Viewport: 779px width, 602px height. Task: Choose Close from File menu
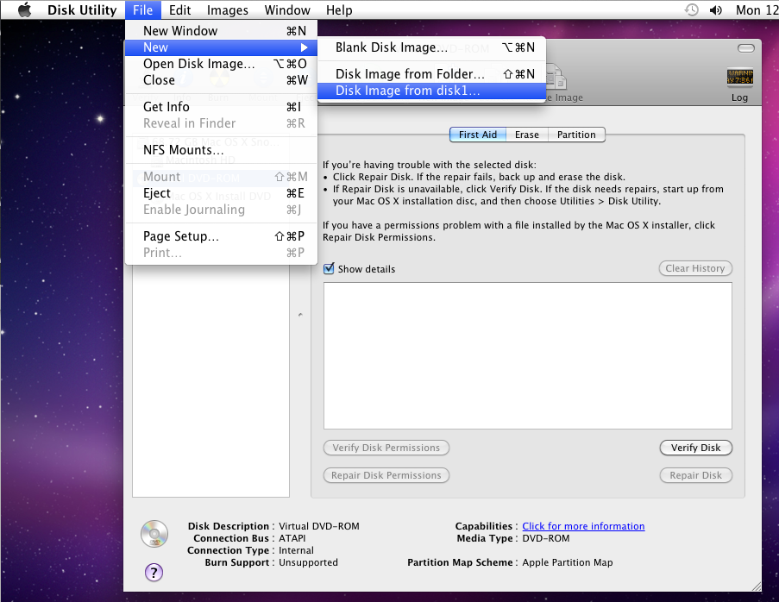click(x=221, y=80)
